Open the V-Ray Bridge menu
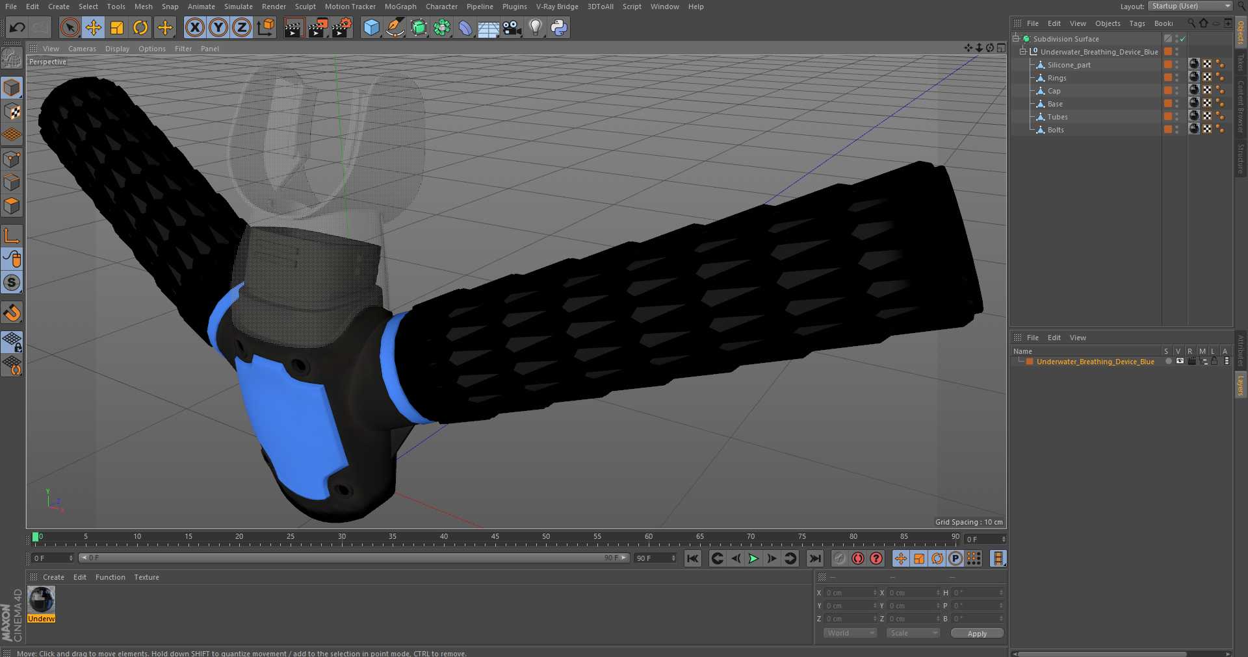 point(557,6)
